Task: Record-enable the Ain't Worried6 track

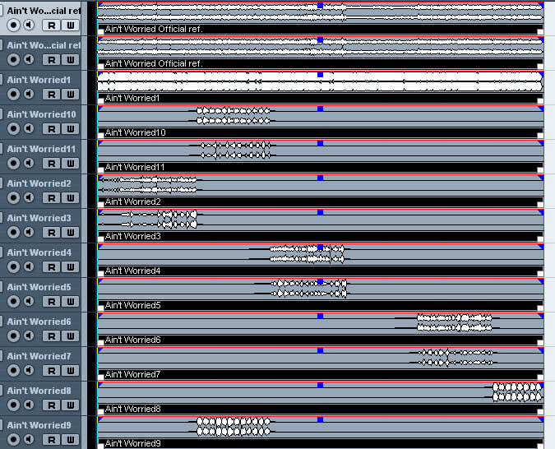Action: click(x=13, y=336)
